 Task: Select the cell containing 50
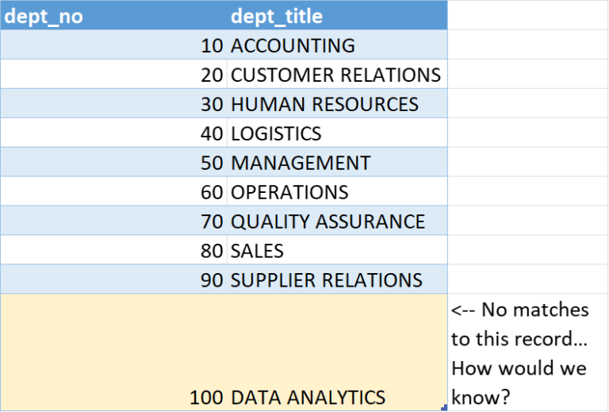[113, 163]
